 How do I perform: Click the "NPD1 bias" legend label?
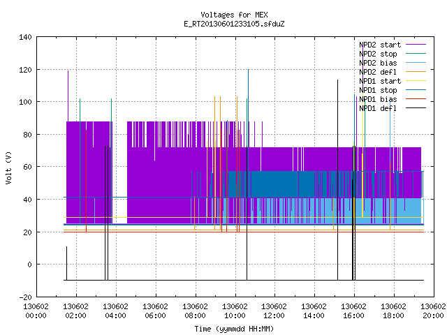pyautogui.click(x=378, y=99)
